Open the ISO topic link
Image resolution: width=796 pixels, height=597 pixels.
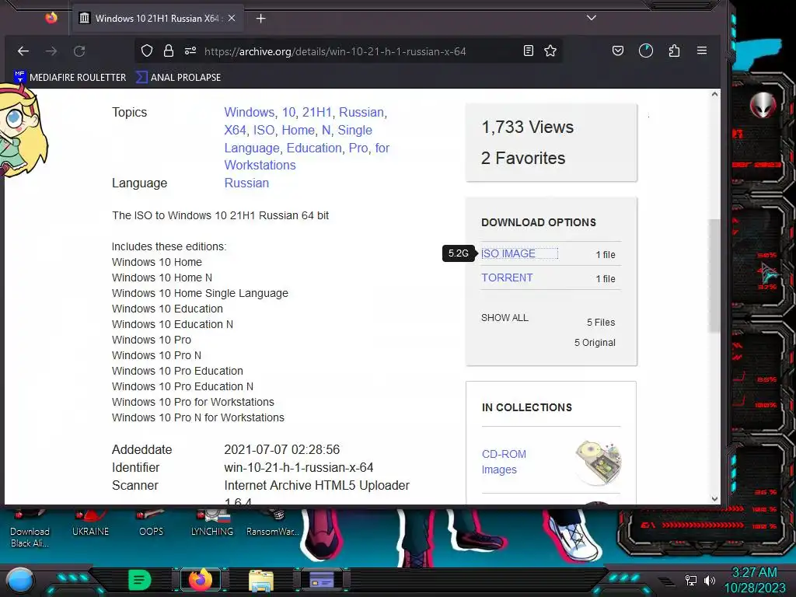point(264,130)
